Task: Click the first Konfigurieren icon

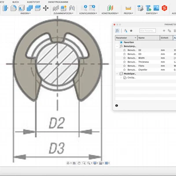Action: (84, 8)
